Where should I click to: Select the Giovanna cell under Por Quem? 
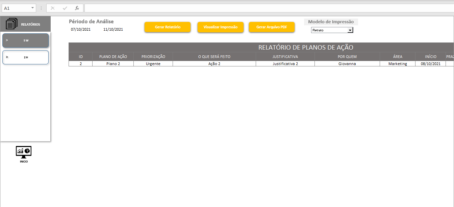point(347,64)
